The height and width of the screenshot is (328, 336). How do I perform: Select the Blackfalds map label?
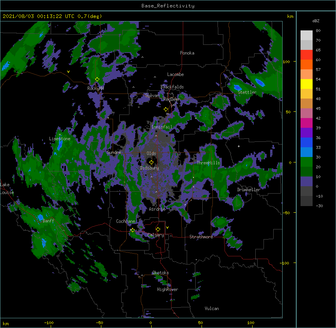pos(172,87)
